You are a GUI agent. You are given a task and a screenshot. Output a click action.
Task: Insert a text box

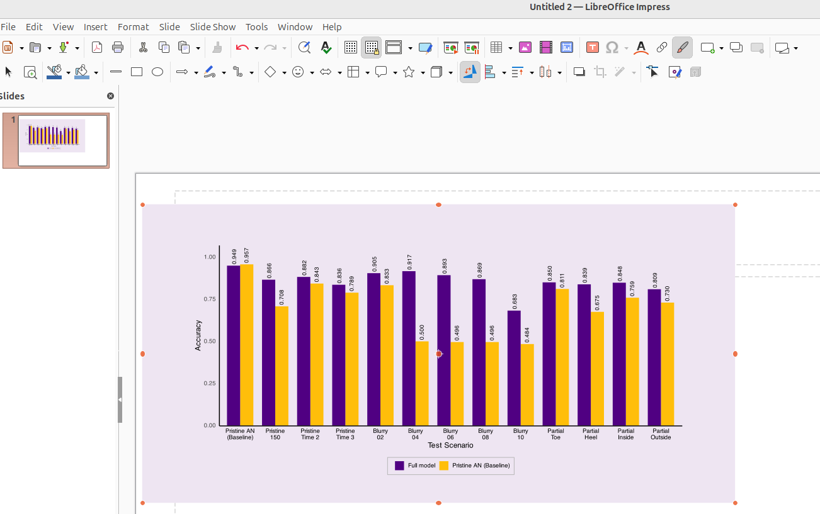pos(592,47)
